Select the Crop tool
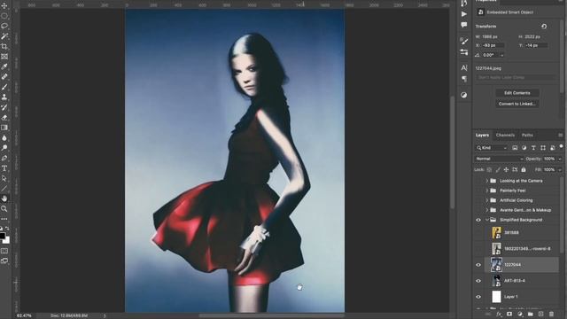 (4, 46)
